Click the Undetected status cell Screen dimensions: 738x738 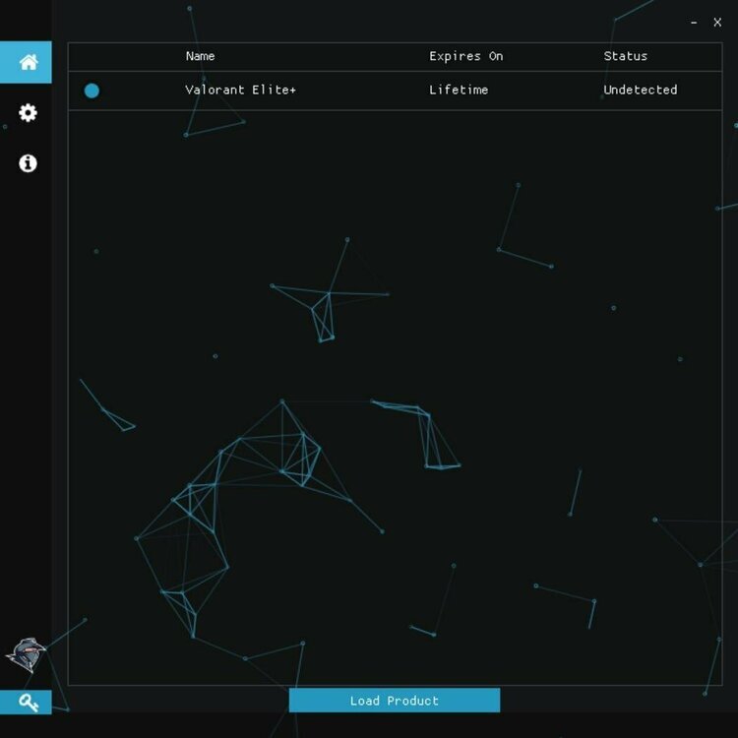[x=640, y=90]
